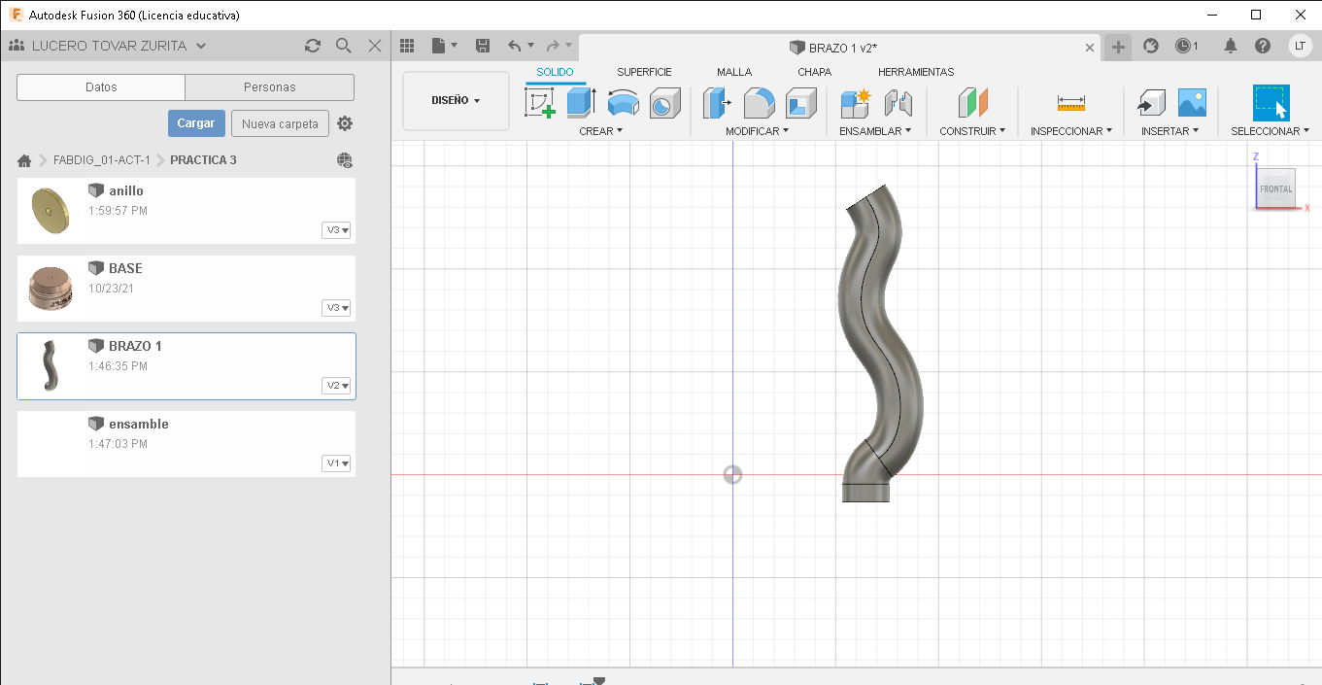Screen dimensions: 1322x685
Task: Click the Save icon
Action: point(483,46)
